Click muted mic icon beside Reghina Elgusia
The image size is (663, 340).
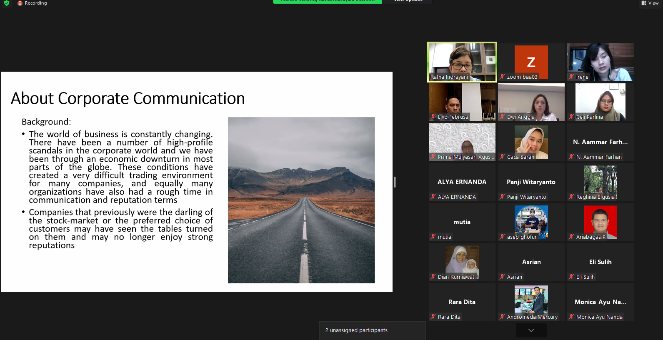tap(572, 197)
